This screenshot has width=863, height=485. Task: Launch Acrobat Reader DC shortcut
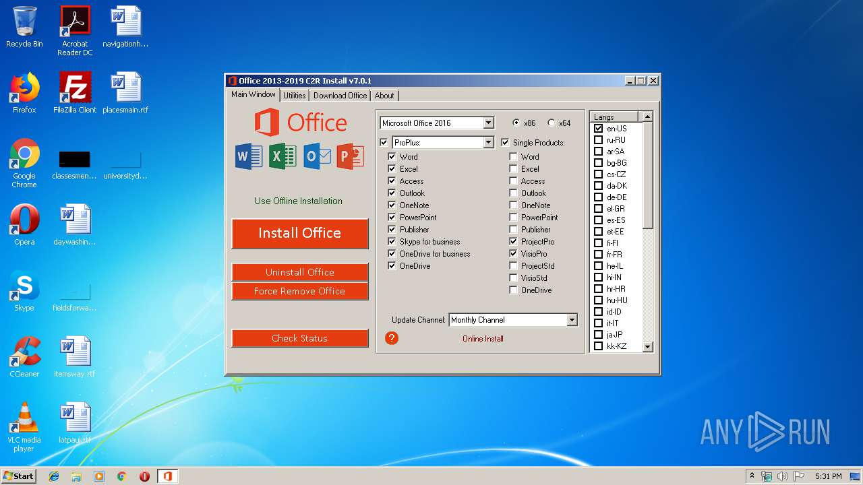75,31
